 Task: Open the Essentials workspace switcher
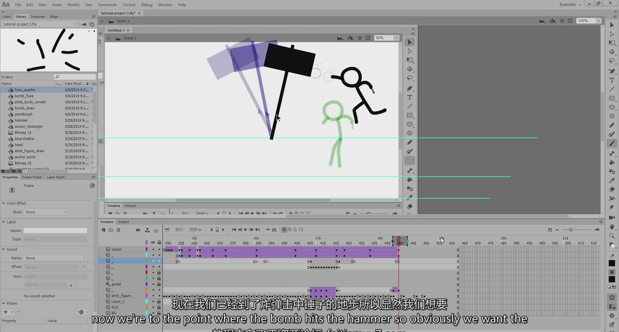(570, 5)
